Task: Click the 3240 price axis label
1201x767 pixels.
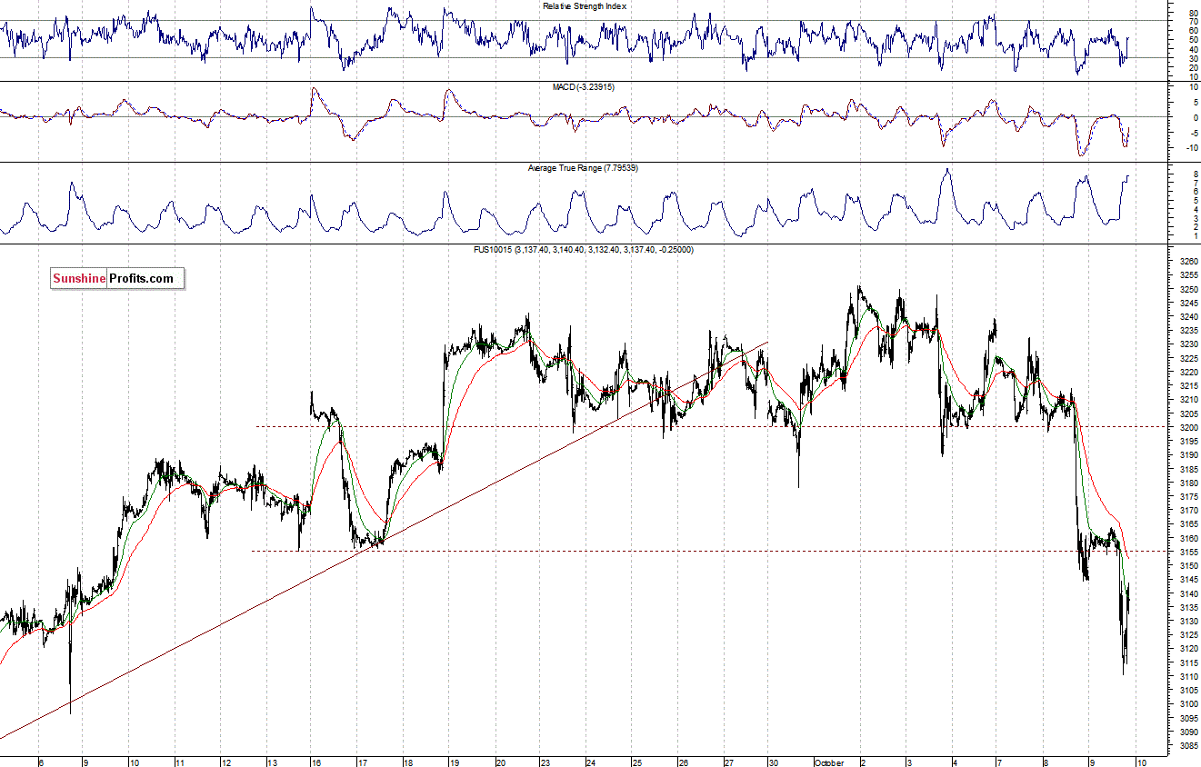Action: (1189, 317)
